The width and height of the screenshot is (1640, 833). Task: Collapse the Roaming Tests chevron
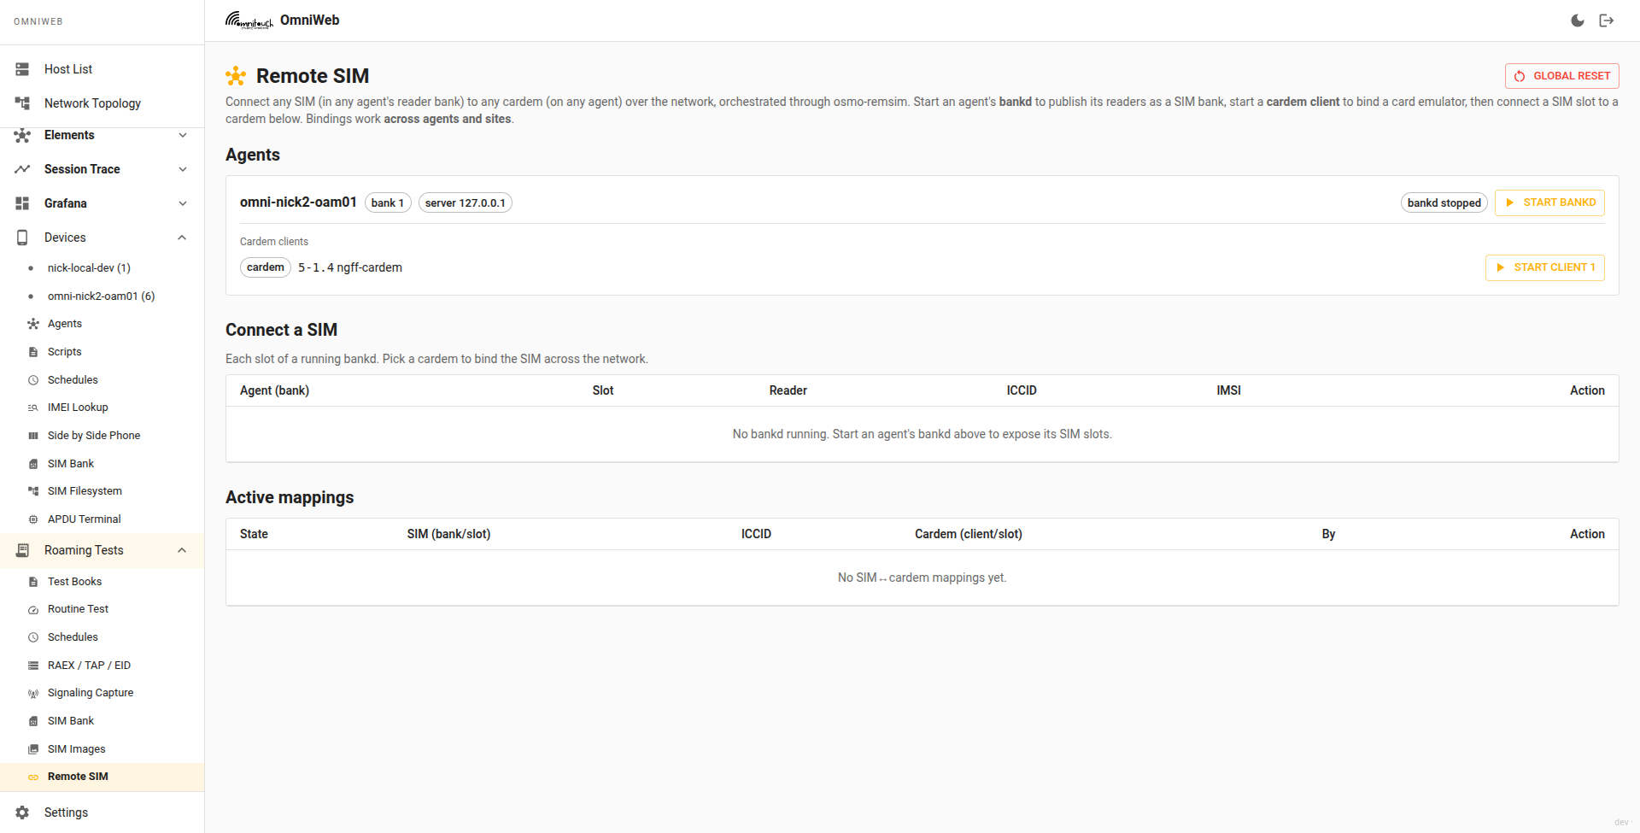pyautogui.click(x=182, y=550)
